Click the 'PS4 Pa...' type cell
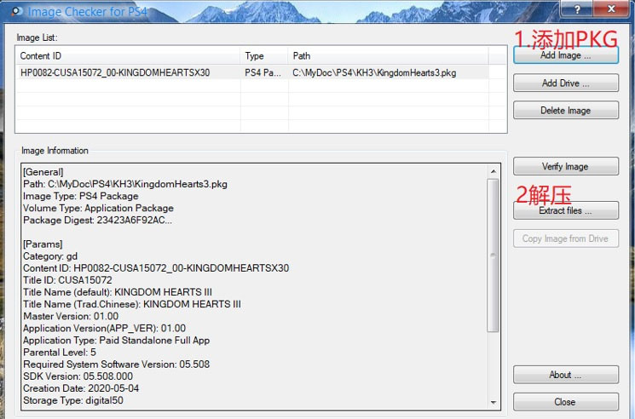Viewport: 635px width, 419px height. tap(263, 72)
